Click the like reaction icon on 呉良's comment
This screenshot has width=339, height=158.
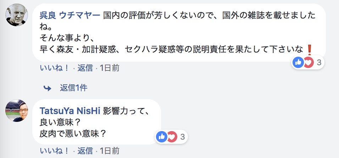(x=298, y=63)
